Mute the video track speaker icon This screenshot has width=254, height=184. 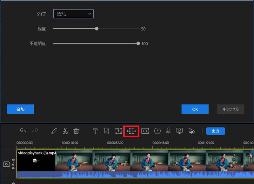point(13,160)
